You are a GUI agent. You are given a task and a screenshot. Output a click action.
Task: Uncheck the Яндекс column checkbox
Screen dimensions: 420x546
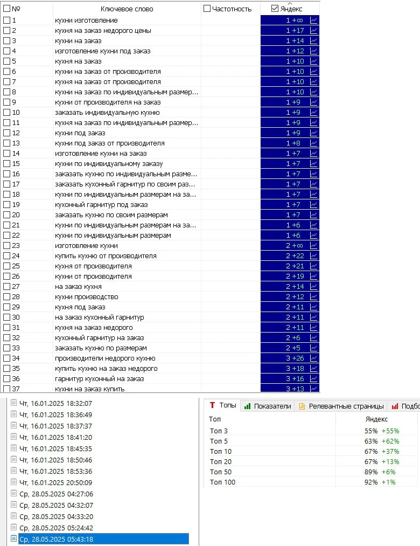click(x=275, y=9)
